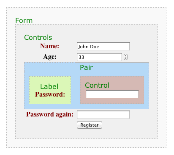Click the Name input field containing John Doe
This screenshot has width=174, height=155.
[103, 47]
